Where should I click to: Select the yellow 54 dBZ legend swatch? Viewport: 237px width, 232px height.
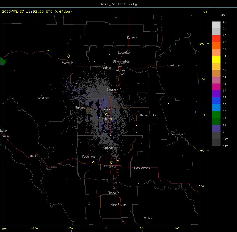[216, 59]
